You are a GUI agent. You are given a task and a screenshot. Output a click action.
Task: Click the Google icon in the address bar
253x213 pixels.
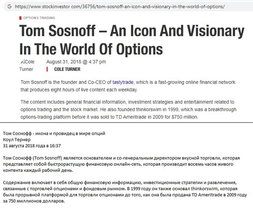tap(10, 7)
